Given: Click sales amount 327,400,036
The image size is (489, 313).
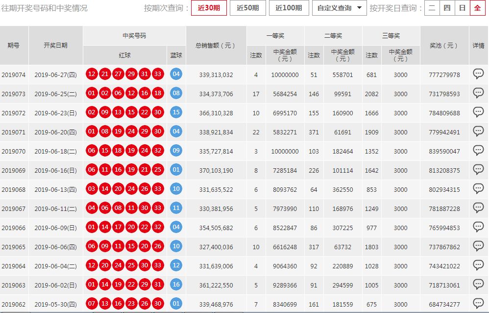Looking at the screenshot, I should coord(216,247).
